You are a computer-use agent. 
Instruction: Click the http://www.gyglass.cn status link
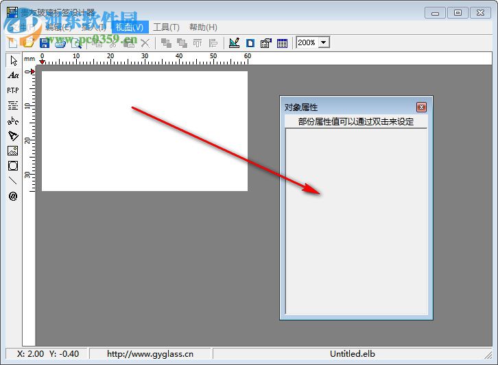150,354
